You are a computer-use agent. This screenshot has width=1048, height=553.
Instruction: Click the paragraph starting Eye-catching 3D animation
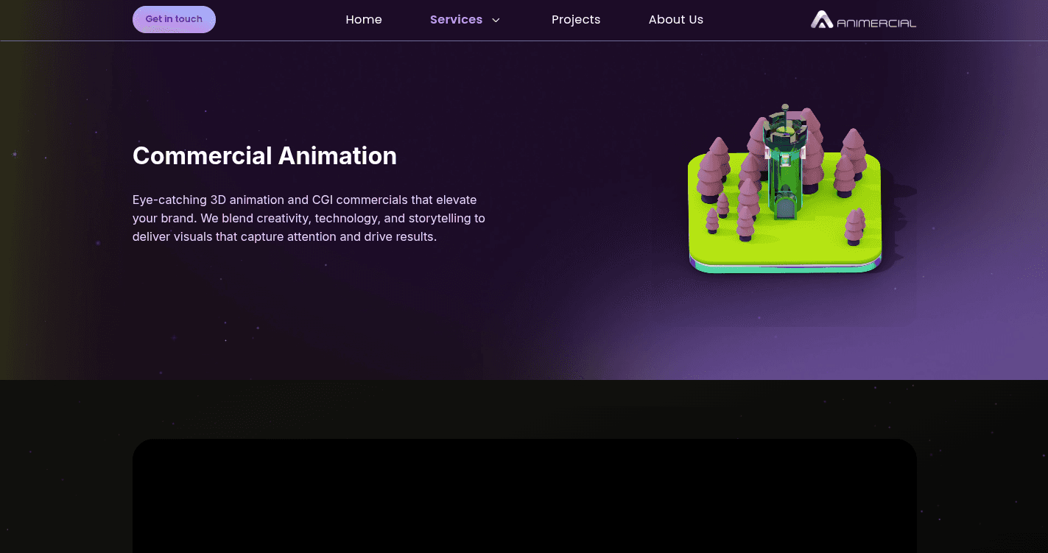[309, 219]
